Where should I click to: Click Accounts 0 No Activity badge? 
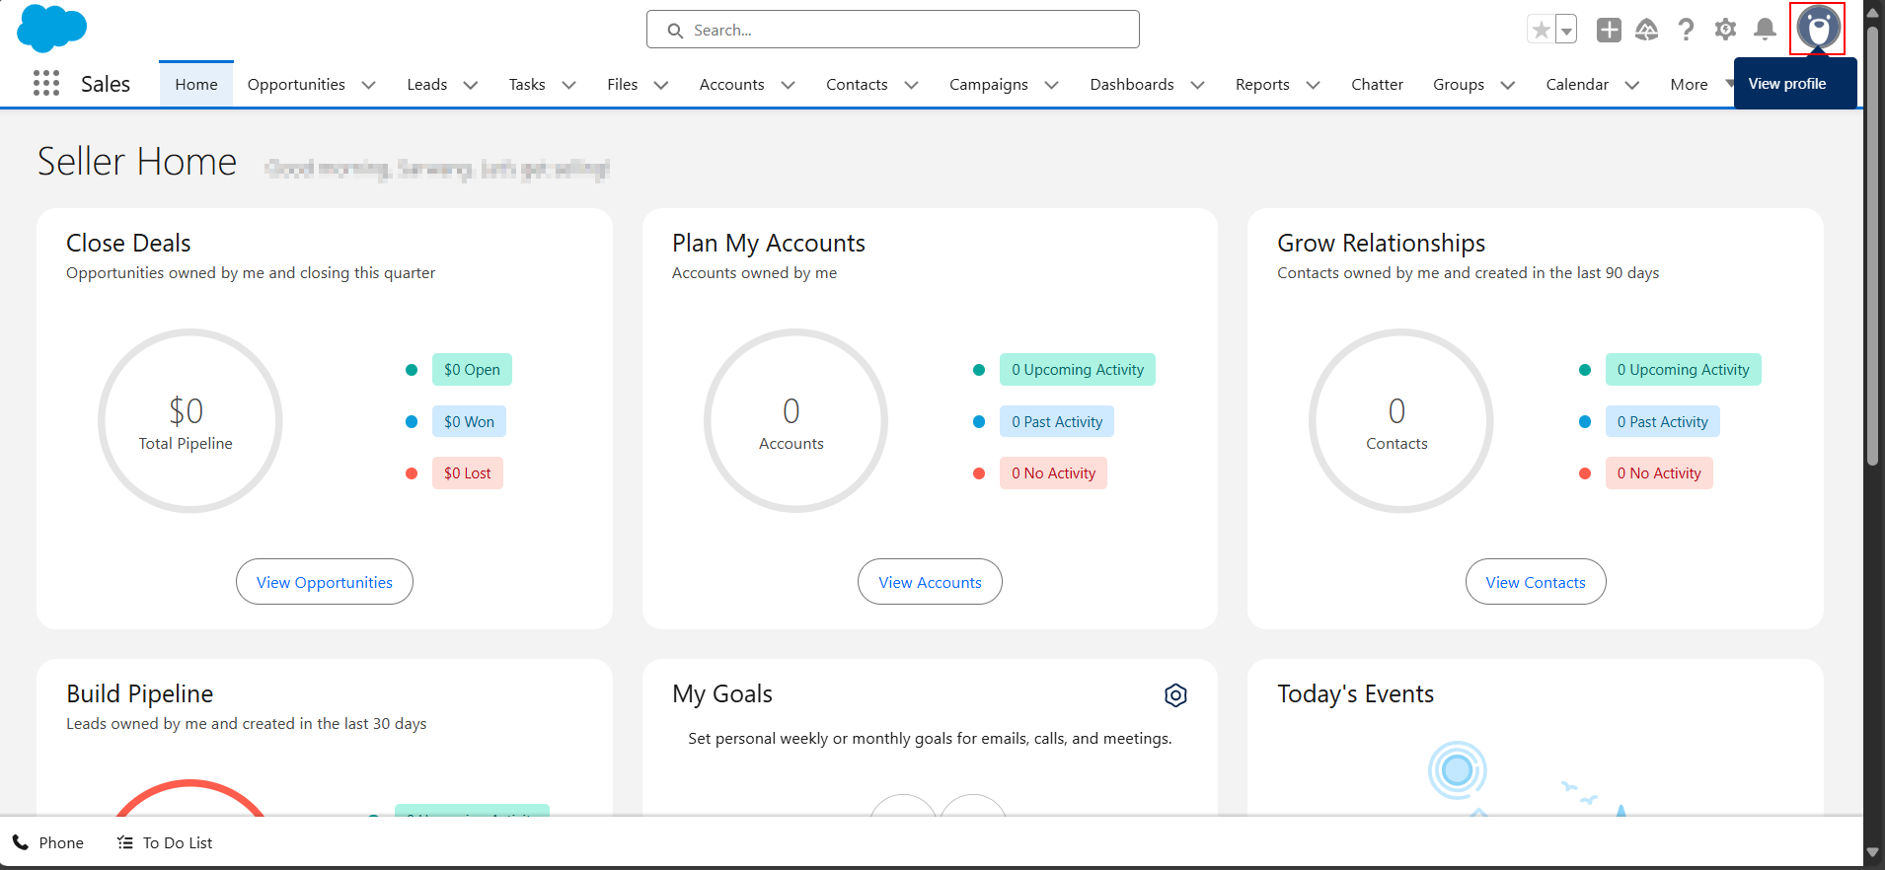coord(1053,472)
